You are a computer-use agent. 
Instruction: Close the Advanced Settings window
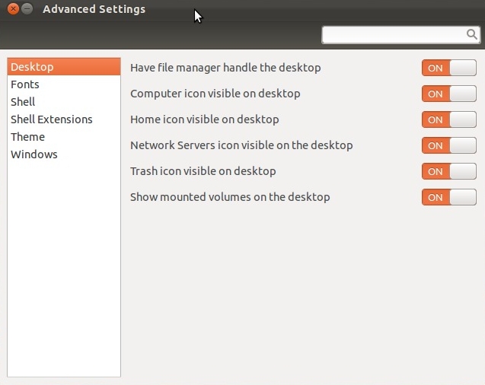[13, 8]
